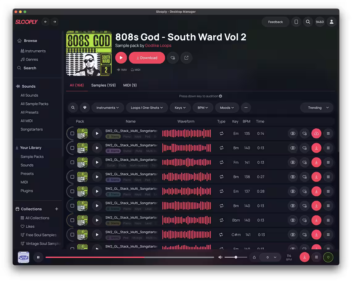
Task: Open Browse in the sidebar
Action: point(31,41)
